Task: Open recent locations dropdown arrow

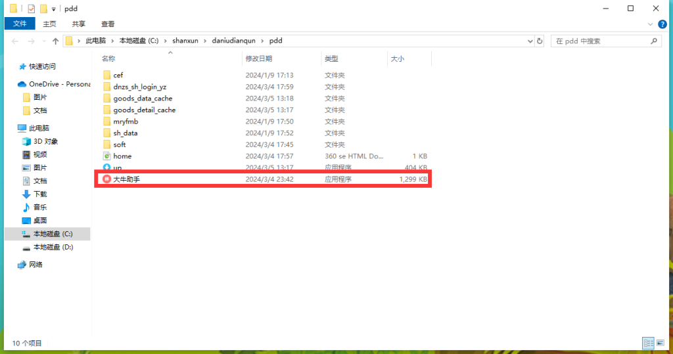Action: pyautogui.click(x=44, y=41)
